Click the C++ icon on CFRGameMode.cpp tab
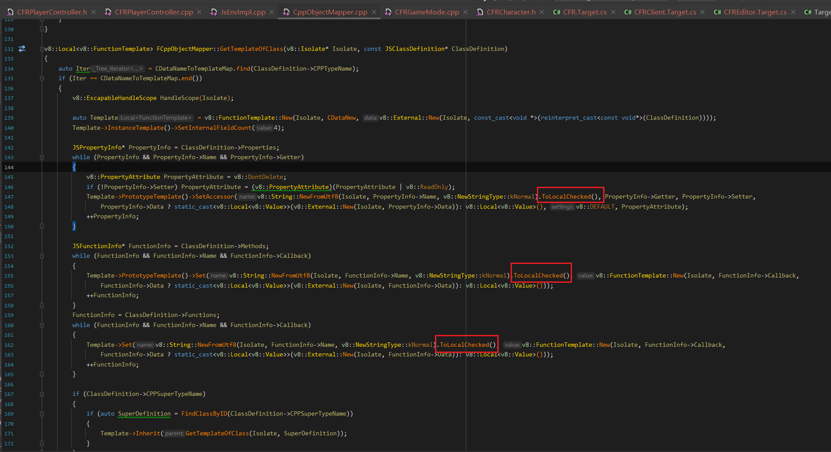The width and height of the screenshot is (831, 452). (388, 12)
